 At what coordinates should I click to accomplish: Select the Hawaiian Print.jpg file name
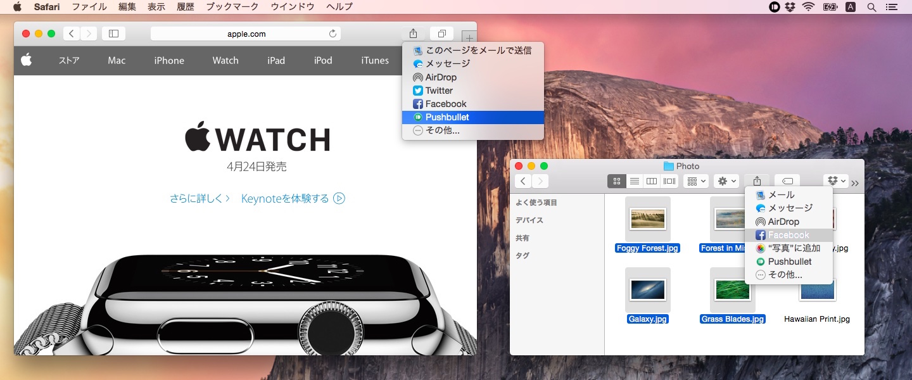817,319
